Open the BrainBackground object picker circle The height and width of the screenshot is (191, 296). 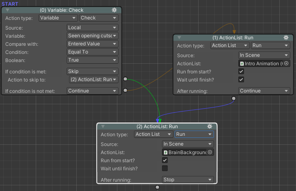[x=210, y=152]
